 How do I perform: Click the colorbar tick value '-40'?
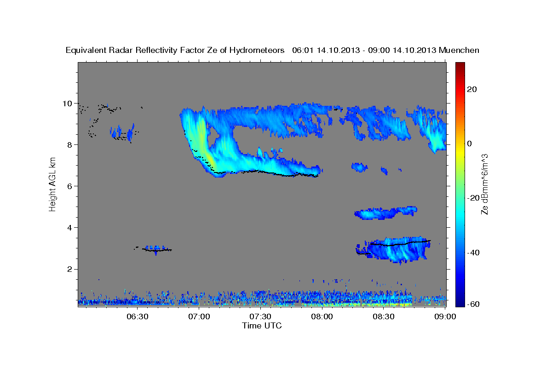pos(474,253)
